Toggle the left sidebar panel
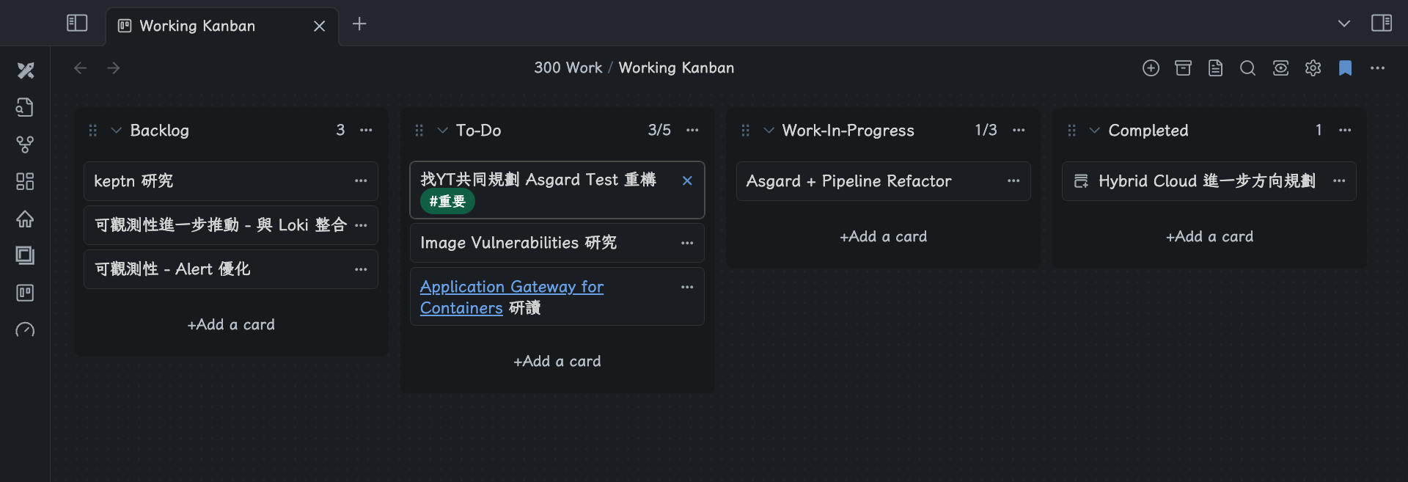Viewport: 1408px width, 482px height. pyautogui.click(x=77, y=23)
